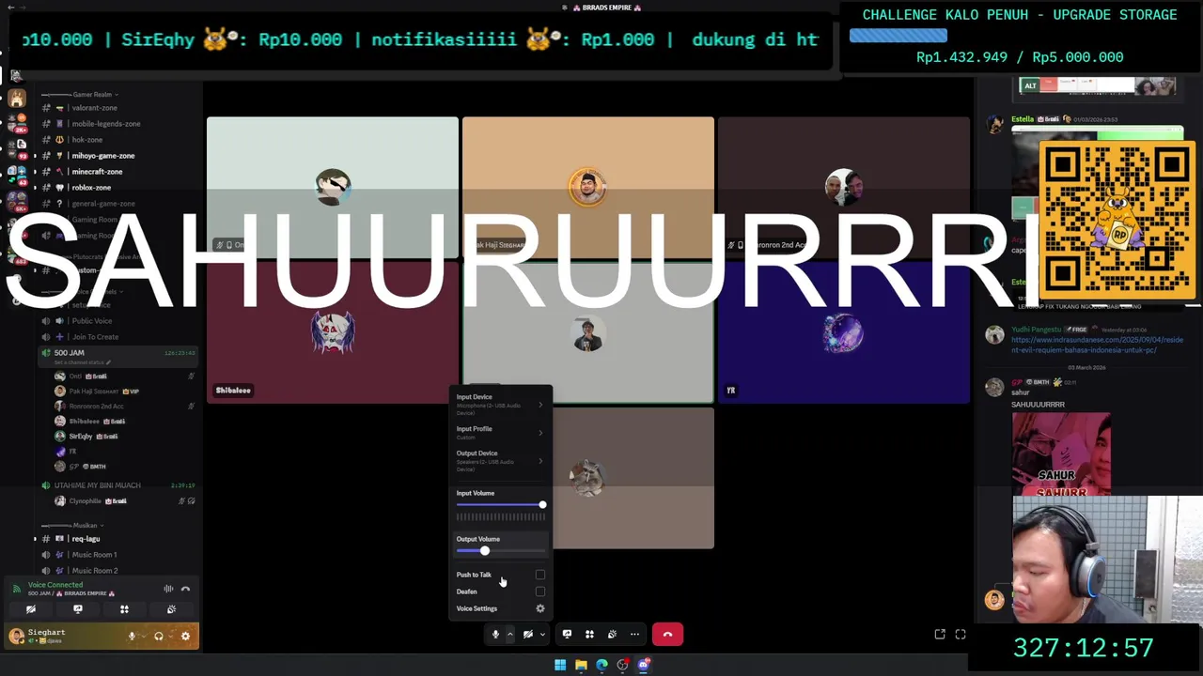Toggle noise suppression waveform icon

coord(168,589)
